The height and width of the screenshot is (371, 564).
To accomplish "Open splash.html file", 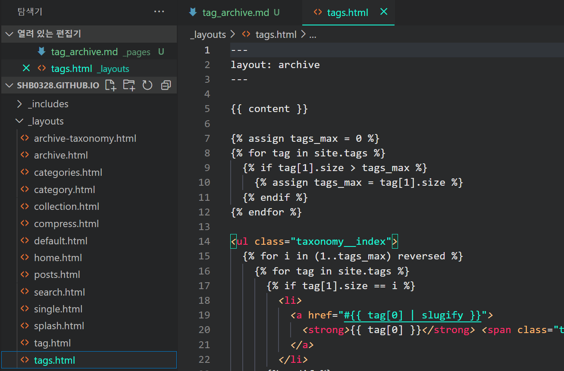I will point(59,326).
